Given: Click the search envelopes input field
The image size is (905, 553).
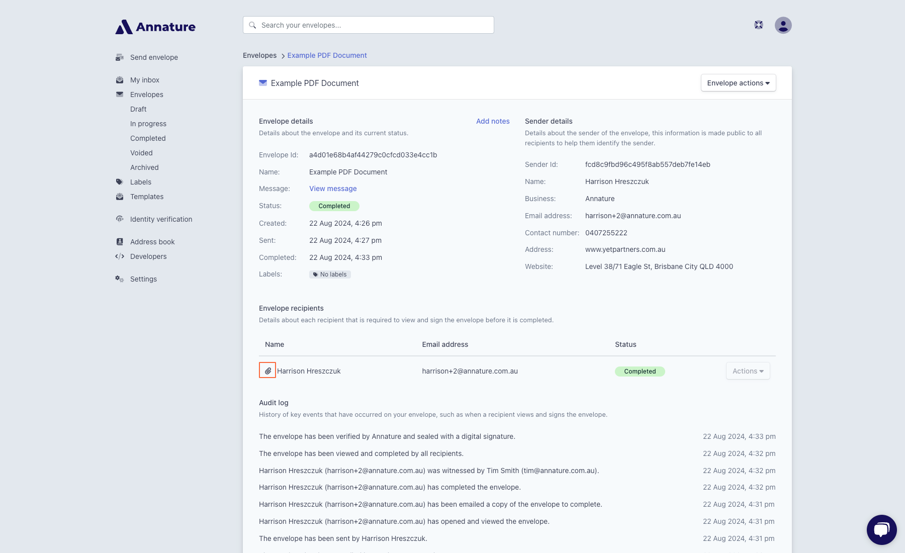Looking at the screenshot, I should (x=369, y=25).
